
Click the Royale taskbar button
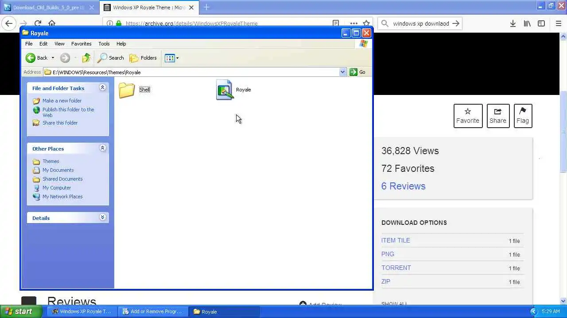224,311
